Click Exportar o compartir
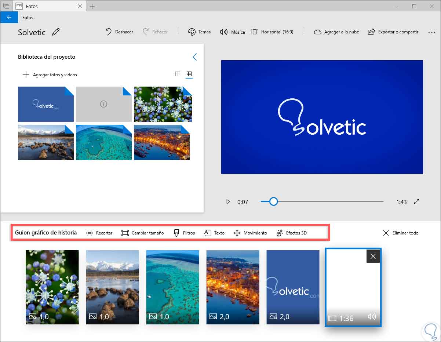This screenshot has height=342, width=441. (x=393, y=32)
